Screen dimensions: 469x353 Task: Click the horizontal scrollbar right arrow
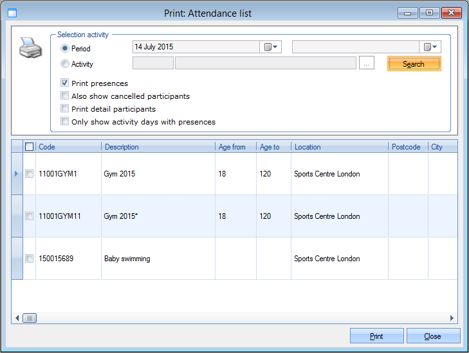[x=452, y=318]
